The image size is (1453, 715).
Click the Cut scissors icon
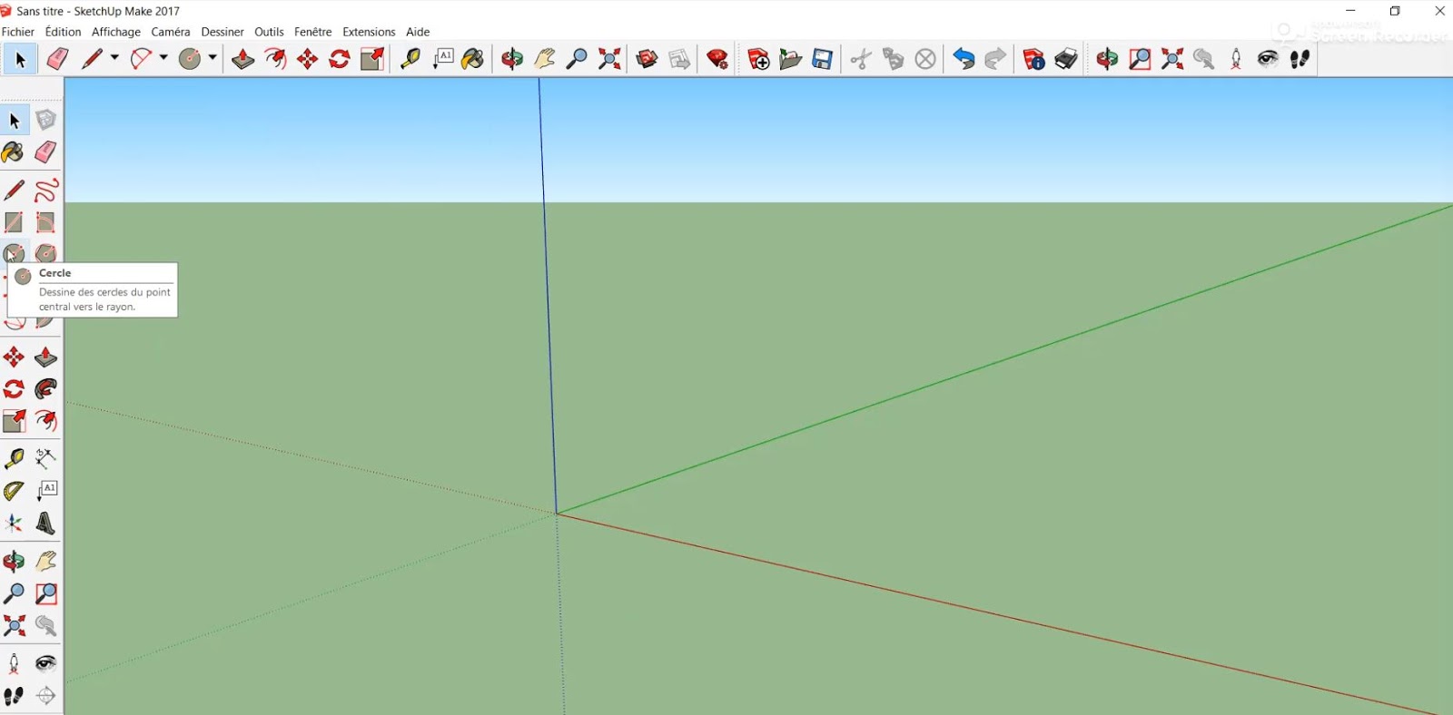point(861,59)
